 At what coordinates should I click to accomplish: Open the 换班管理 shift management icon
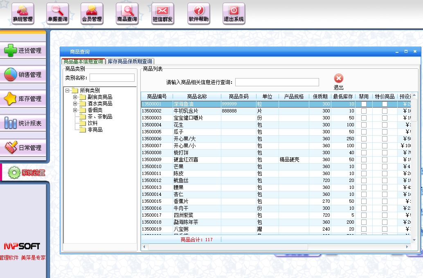22,13
